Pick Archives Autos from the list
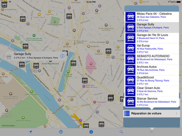 [152, 70]
